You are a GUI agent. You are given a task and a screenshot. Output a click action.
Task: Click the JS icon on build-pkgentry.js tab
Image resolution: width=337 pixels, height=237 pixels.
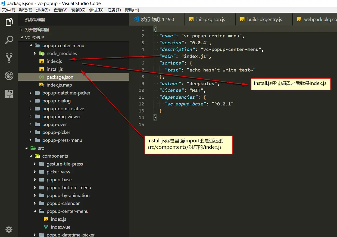[242, 20]
